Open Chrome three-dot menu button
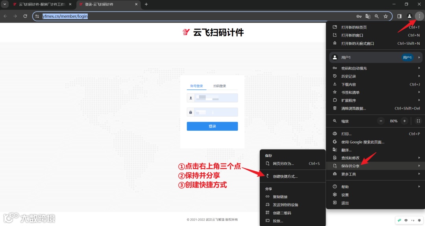The height and width of the screenshot is (226, 425). [419, 16]
